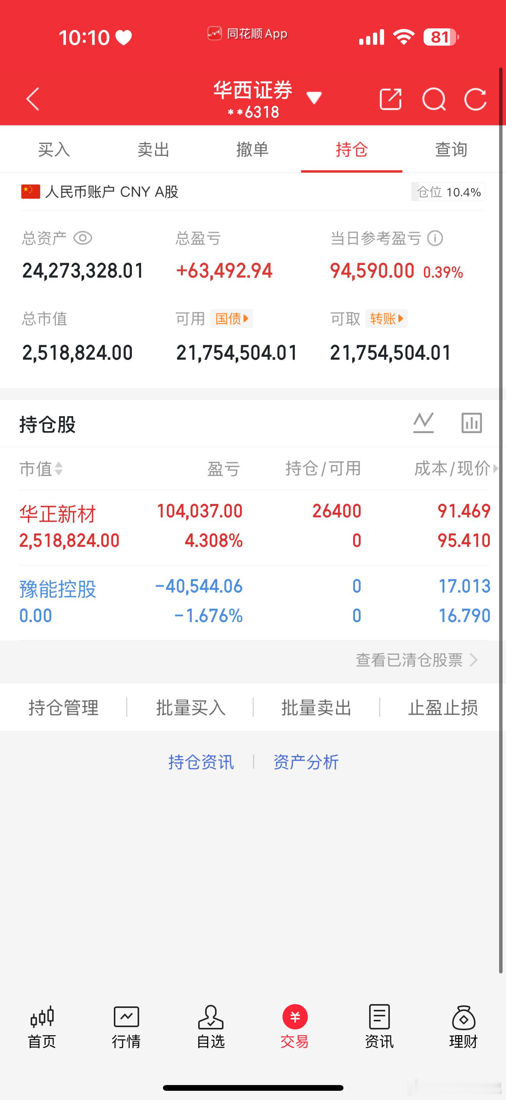Open 资产分析 link
The width and height of the screenshot is (506, 1100).
(x=306, y=762)
